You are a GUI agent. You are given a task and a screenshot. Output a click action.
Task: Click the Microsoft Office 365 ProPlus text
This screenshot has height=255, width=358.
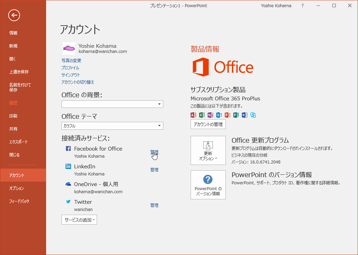(x=225, y=99)
